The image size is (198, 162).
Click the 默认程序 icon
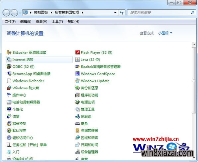click(x=9, y=131)
